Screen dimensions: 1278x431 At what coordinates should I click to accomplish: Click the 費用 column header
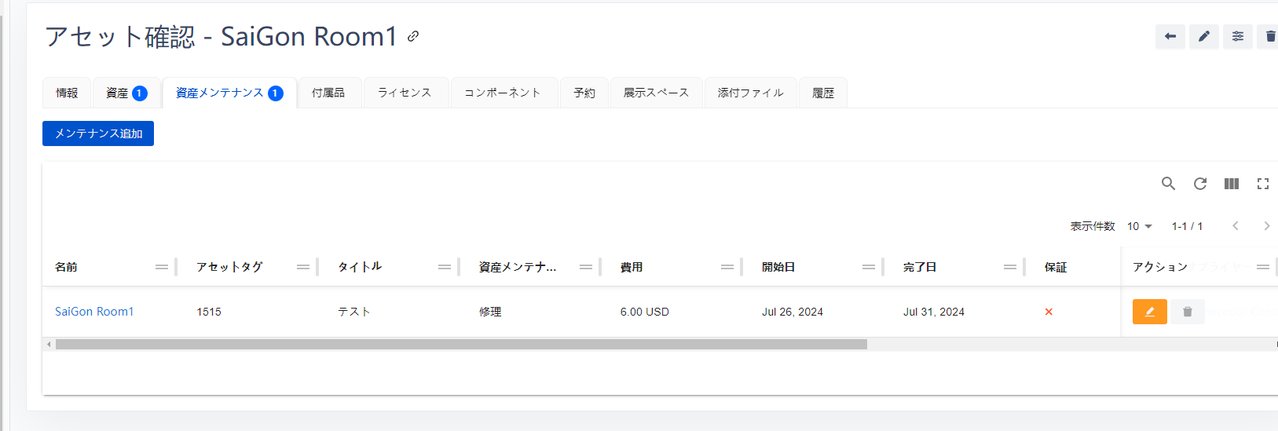tap(632, 267)
